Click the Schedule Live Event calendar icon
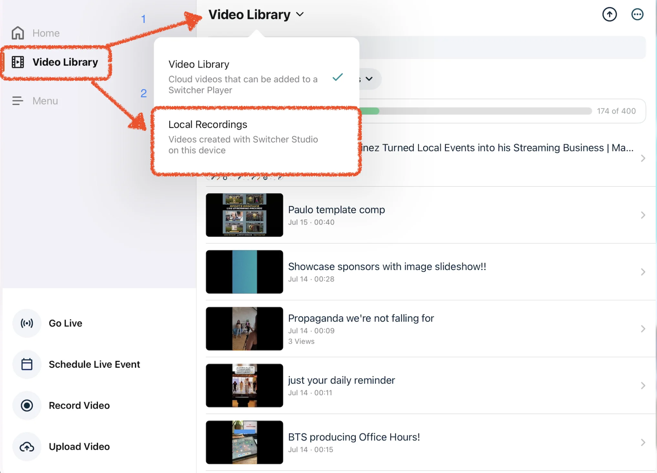Image resolution: width=657 pixels, height=473 pixels. click(27, 364)
